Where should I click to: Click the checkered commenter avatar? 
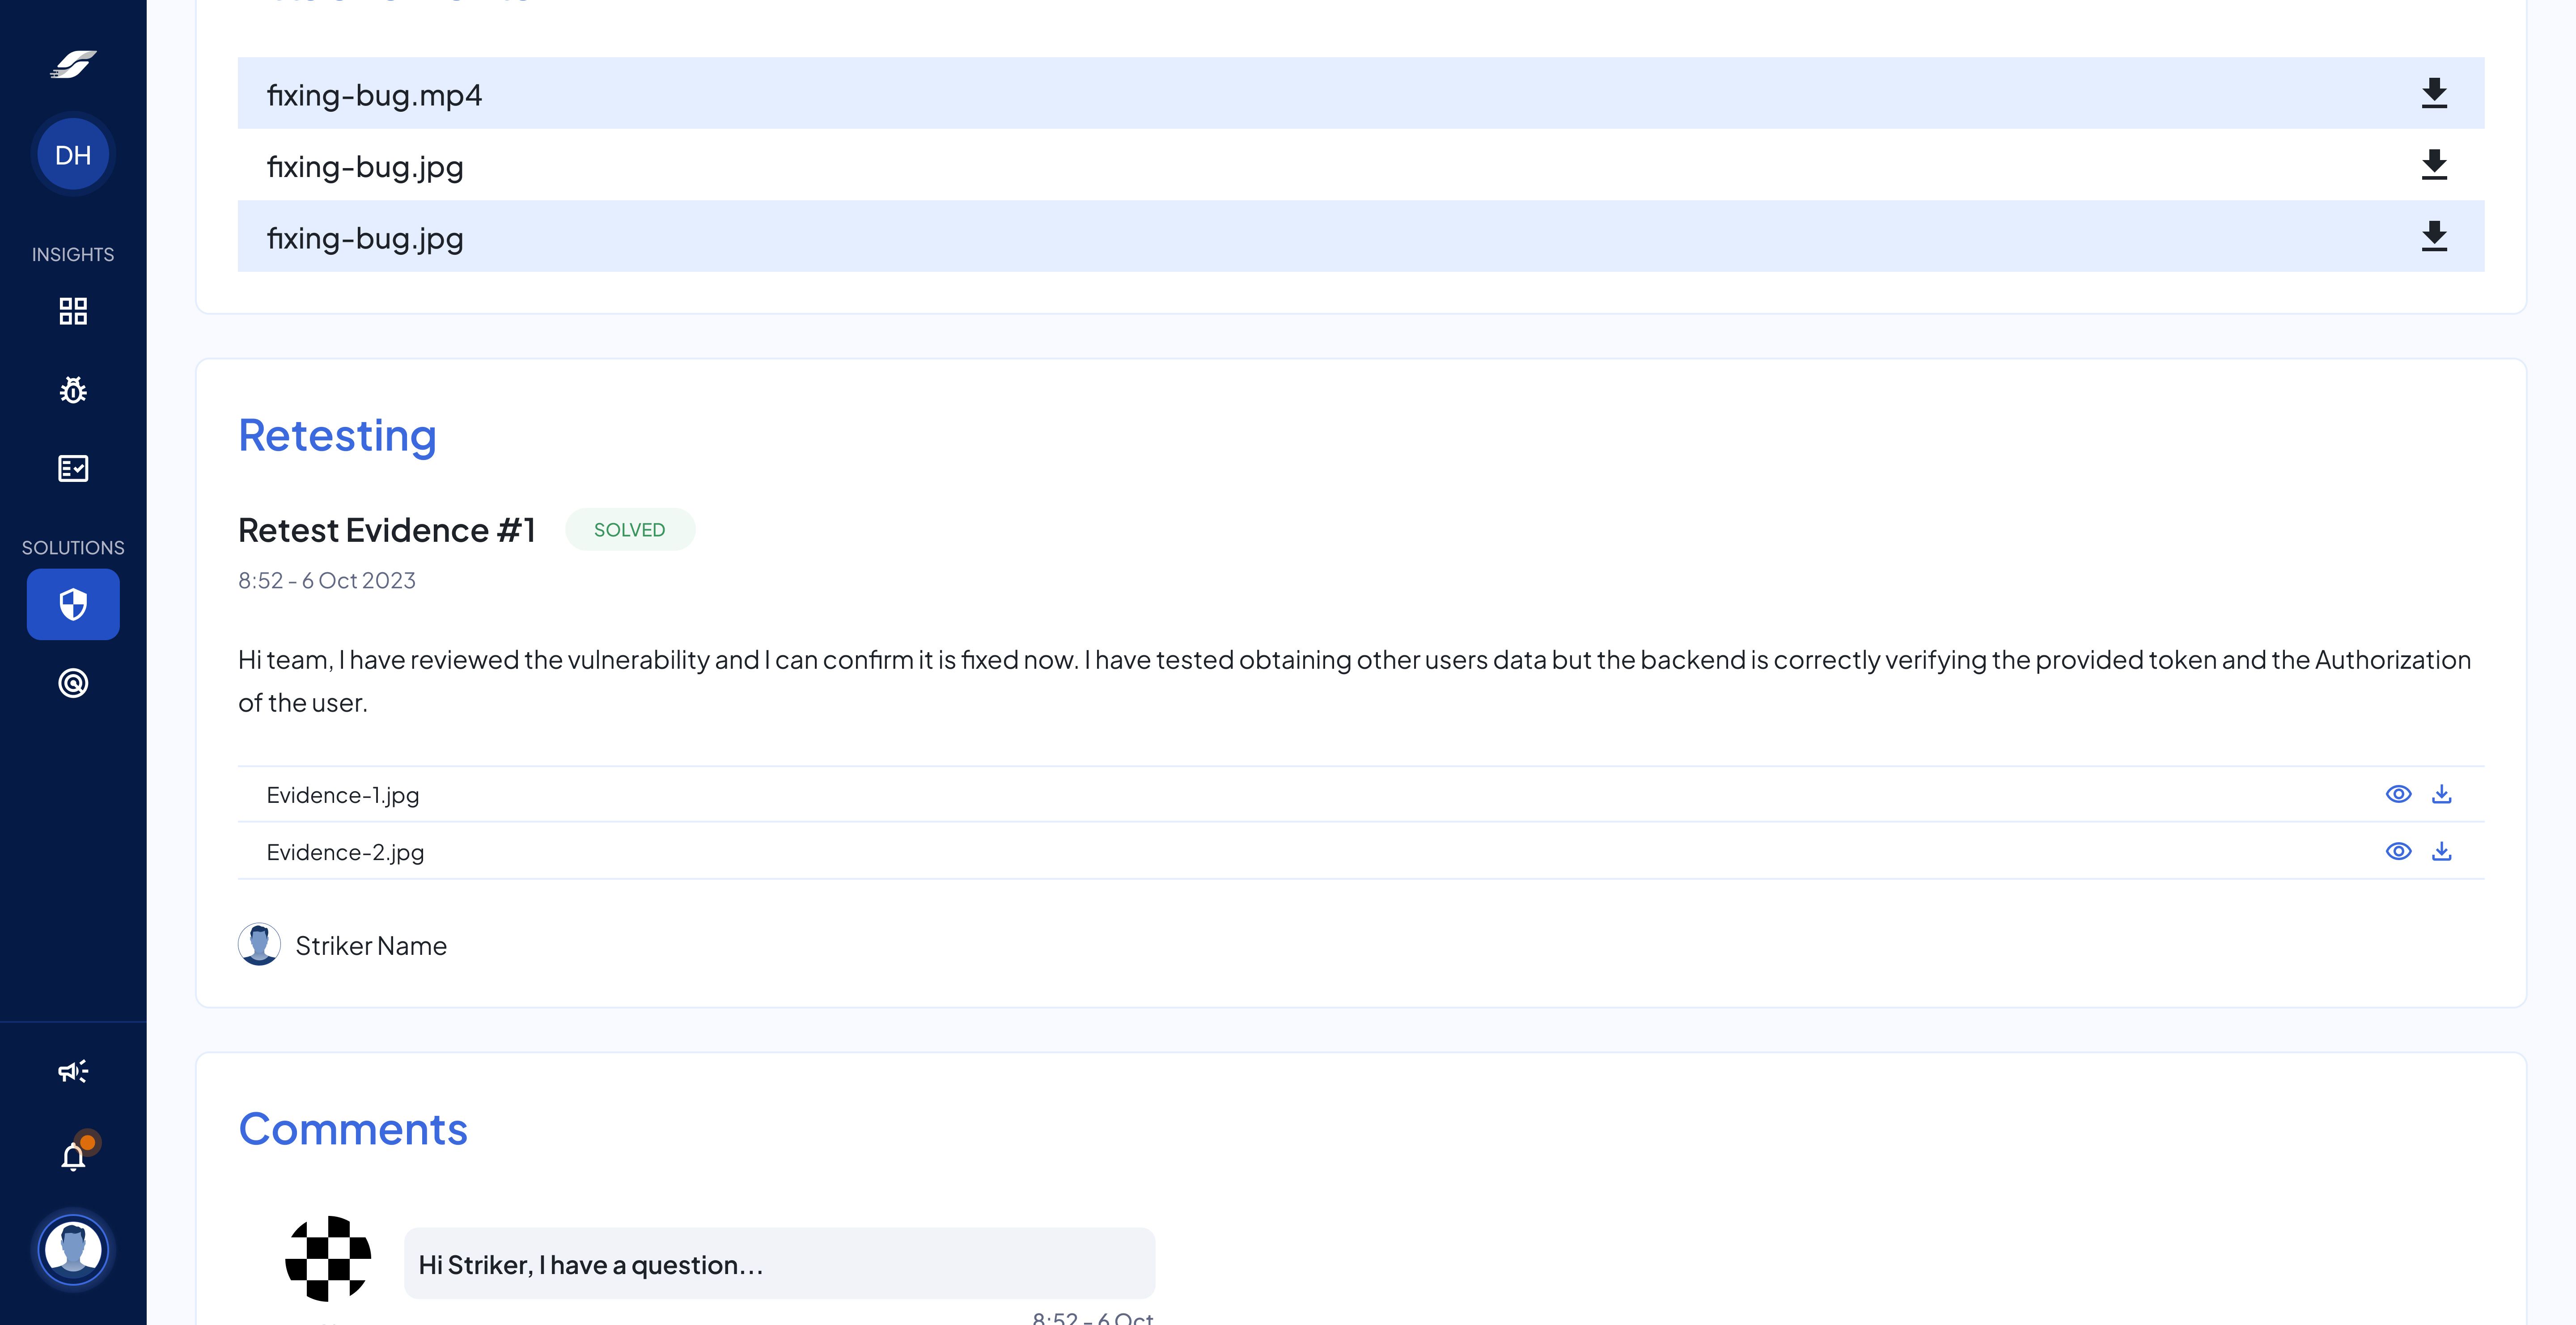point(328,1258)
